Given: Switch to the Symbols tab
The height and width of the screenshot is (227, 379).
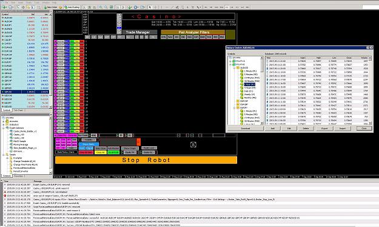Looking at the screenshot, I should (x=7, y=110).
